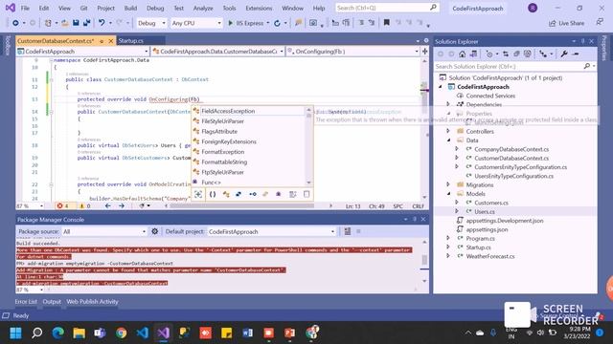Toggle the delegate filter in IntelliSense popup
This screenshot has height=344, width=613.
point(279,194)
